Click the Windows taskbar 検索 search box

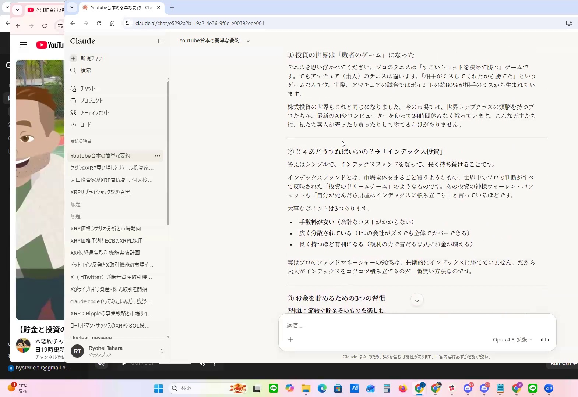tap(208, 388)
